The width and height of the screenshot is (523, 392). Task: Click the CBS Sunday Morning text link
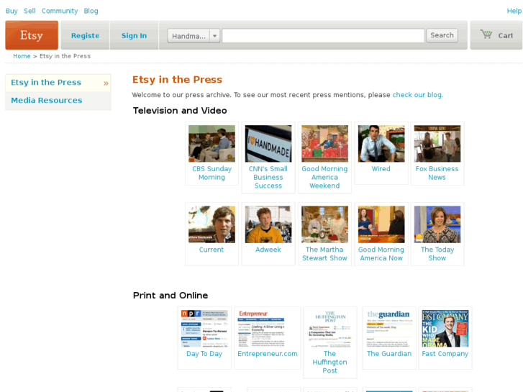tap(212, 173)
